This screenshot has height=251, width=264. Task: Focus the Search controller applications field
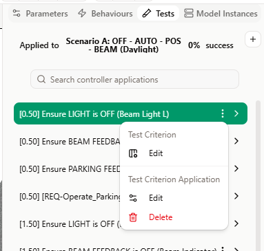[x=134, y=79]
